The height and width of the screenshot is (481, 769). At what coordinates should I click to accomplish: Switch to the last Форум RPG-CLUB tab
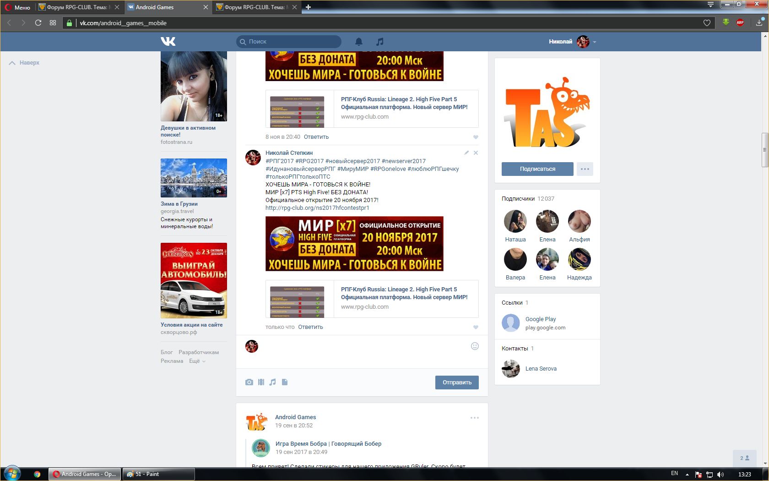pyautogui.click(x=256, y=7)
